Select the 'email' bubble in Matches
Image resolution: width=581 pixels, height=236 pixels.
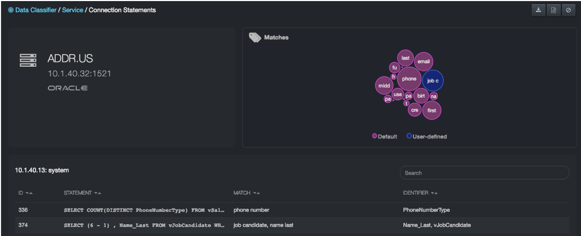pyautogui.click(x=423, y=62)
